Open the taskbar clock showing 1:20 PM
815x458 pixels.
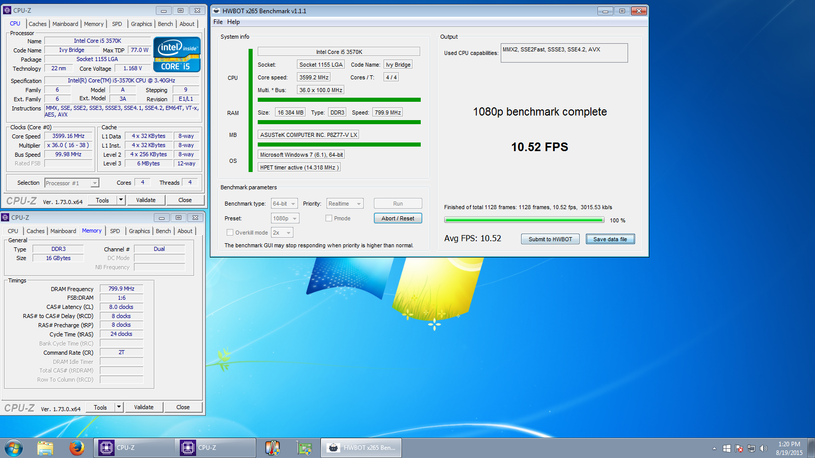click(789, 448)
